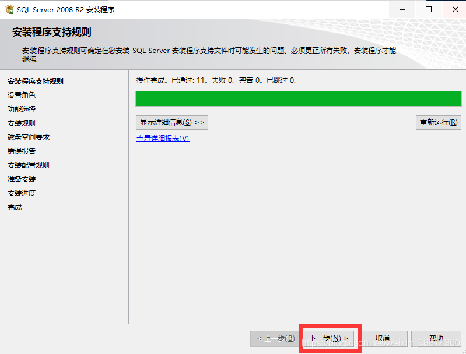
Task: Select the 安装程序支持规则 step in sidebar
Action: pyautogui.click(x=36, y=82)
